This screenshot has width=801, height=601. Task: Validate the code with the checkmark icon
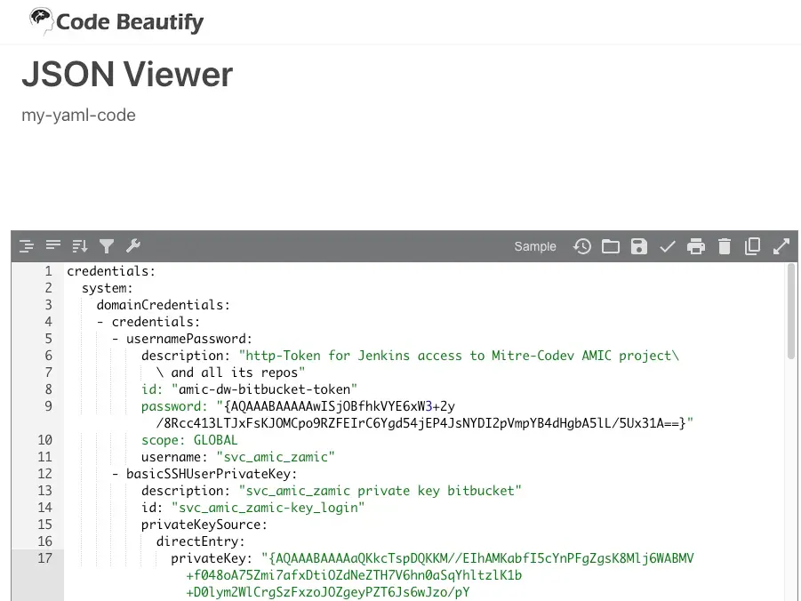(x=668, y=246)
